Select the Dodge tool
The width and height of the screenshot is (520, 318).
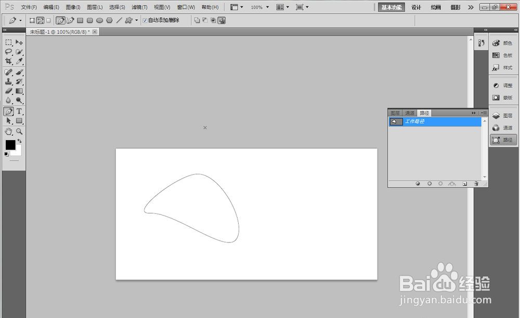[x=19, y=100]
